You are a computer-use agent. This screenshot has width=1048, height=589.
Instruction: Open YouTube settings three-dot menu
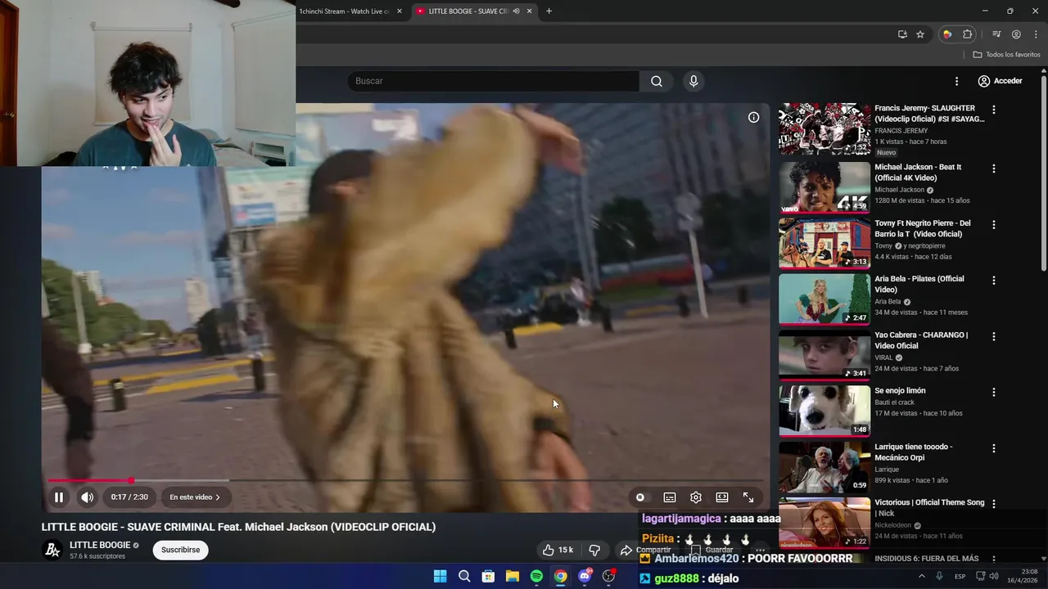pyautogui.click(x=956, y=81)
